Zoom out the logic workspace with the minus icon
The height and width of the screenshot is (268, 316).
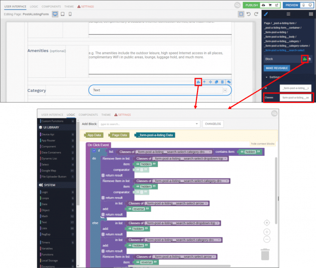click(x=267, y=239)
